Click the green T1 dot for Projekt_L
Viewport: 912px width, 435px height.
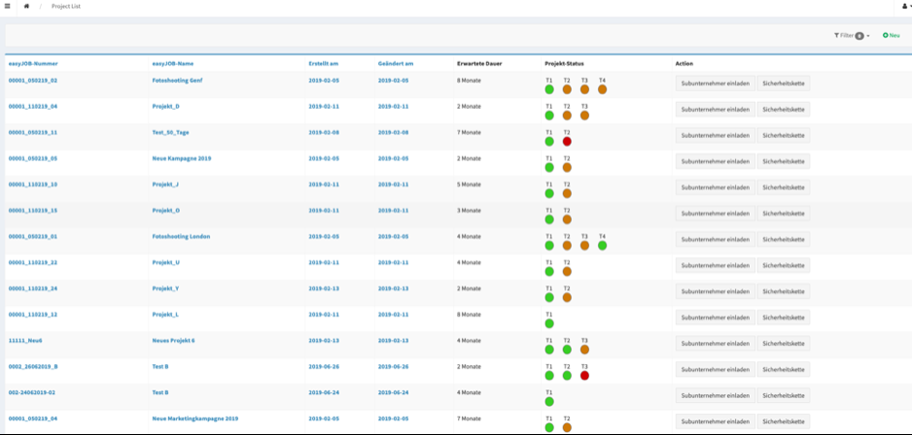pos(549,323)
